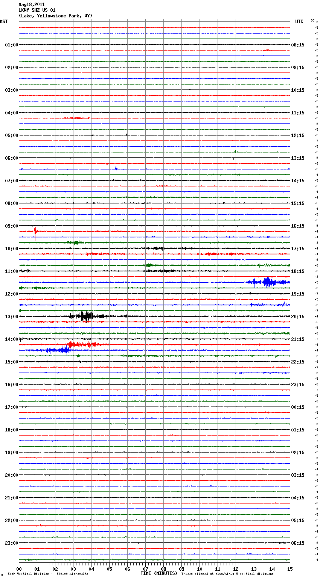320x579 pixels.
Task: Click minute 10 on the bottom axis
Action: click(x=200, y=569)
